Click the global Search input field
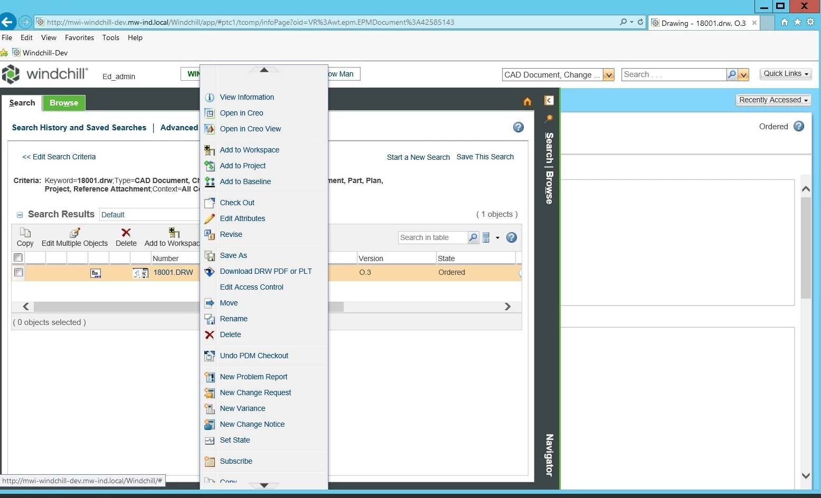The height and width of the screenshot is (498, 821). (674, 74)
